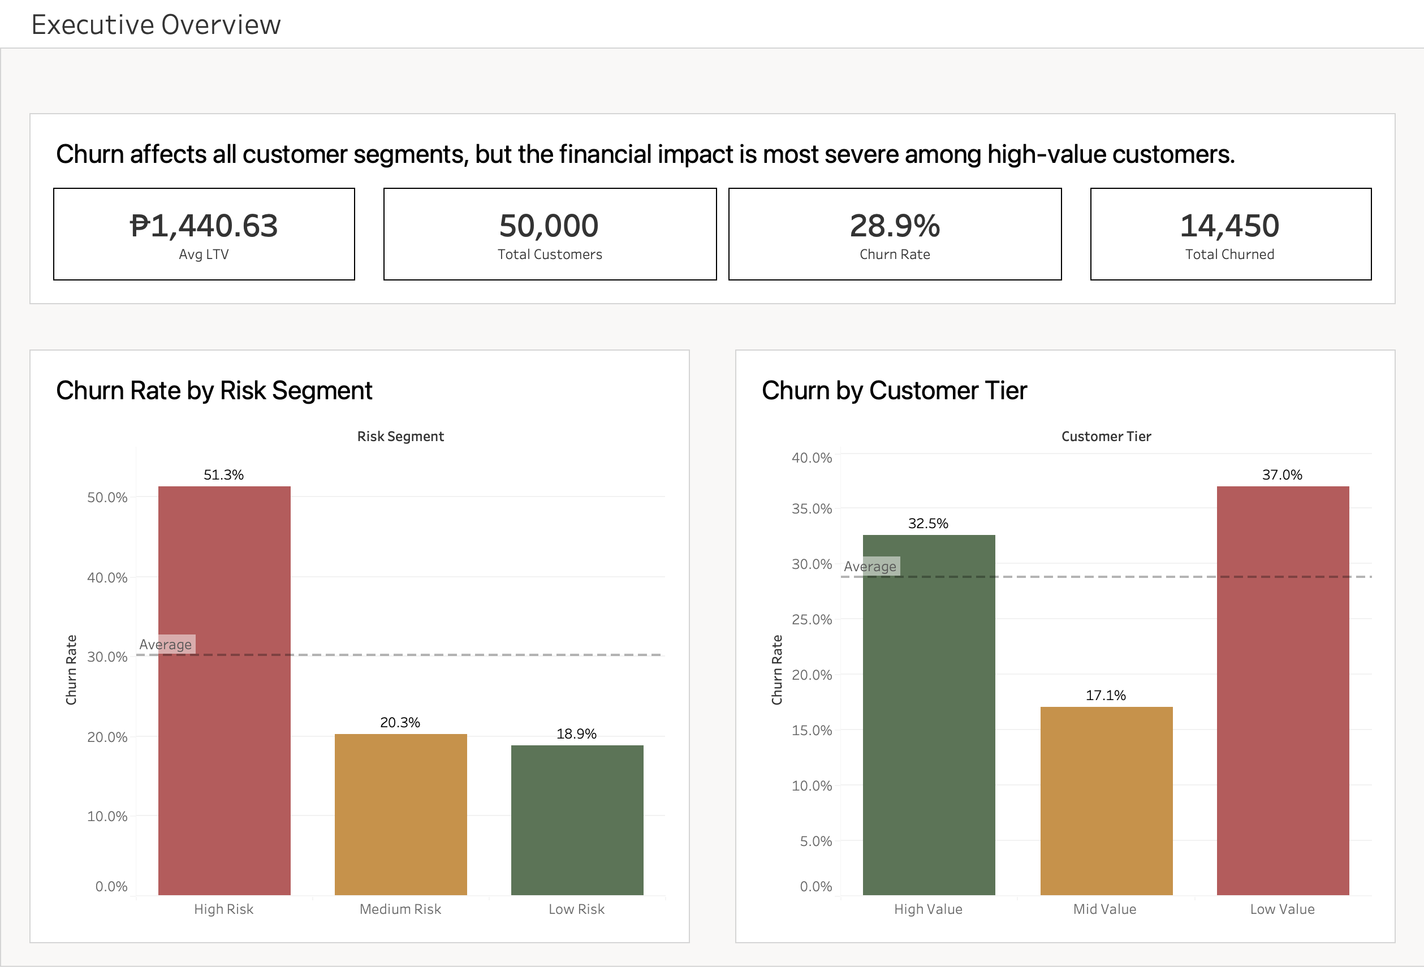Click Churn Rate axis title in Tier chart

coord(777,670)
